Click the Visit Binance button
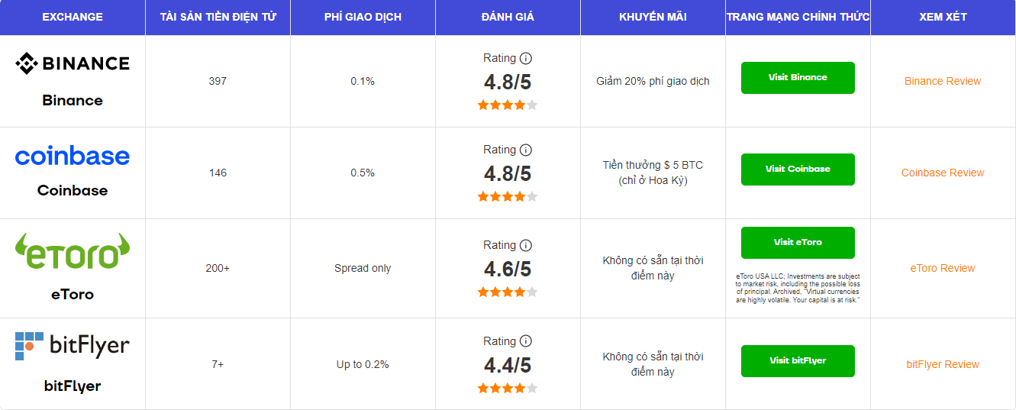 (x=798, y=78)
